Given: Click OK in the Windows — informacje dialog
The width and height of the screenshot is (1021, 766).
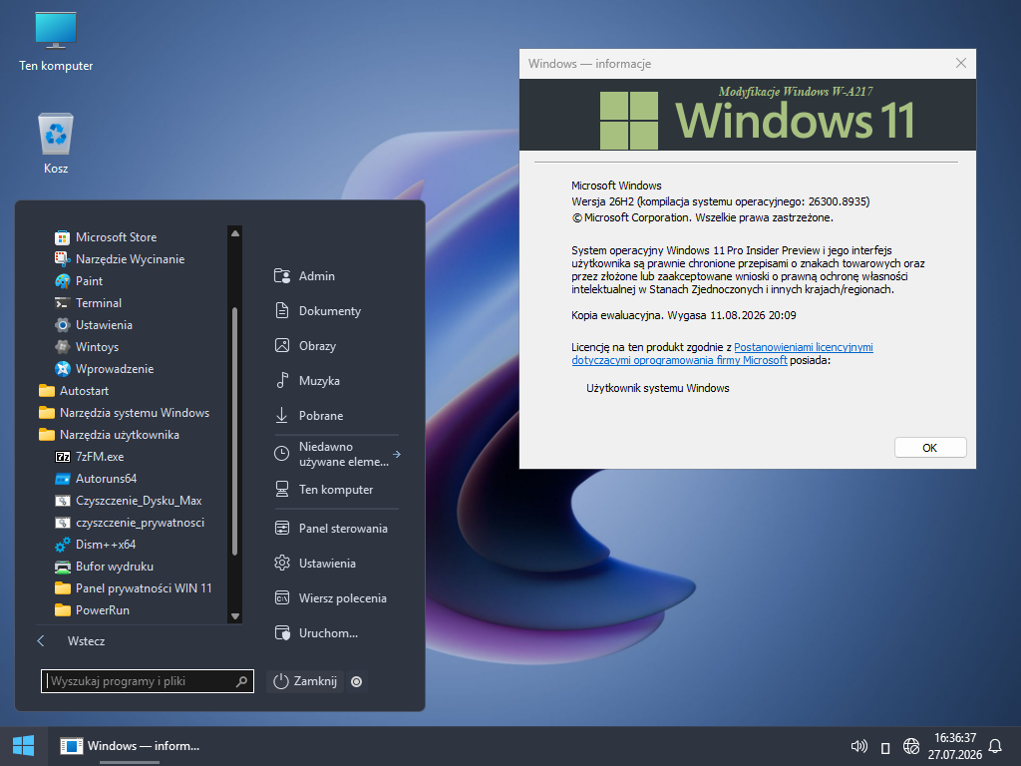Looking at the screenshot, I should [x=930, y=448].
